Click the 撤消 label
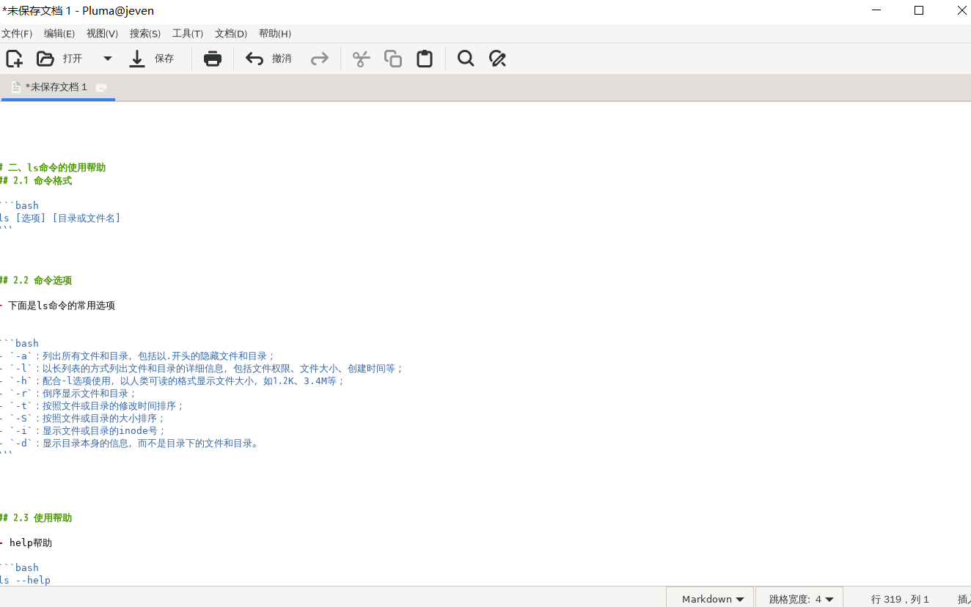This screenshot has width=971, height=607. pos(282,59)
